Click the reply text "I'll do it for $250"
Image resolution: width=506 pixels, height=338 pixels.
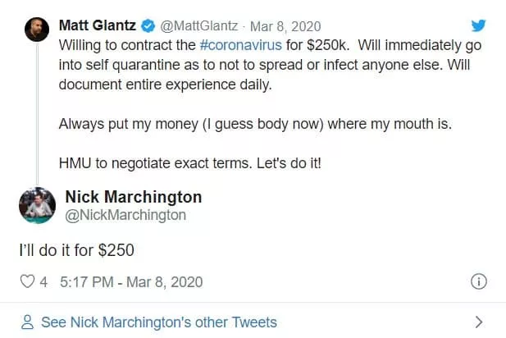76,249
